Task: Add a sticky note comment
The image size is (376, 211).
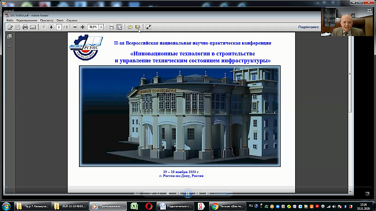Action: pos(130,27)
